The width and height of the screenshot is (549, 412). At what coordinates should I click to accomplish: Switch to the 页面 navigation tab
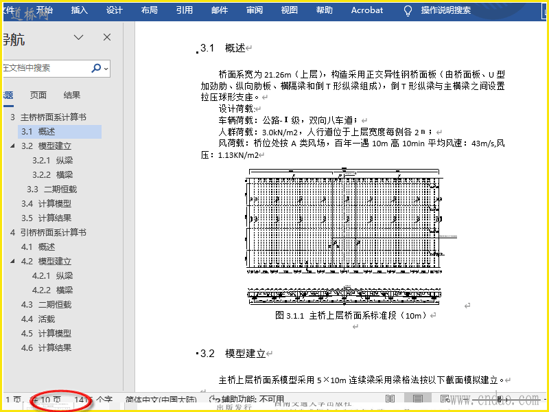click(x=38, y=95)
